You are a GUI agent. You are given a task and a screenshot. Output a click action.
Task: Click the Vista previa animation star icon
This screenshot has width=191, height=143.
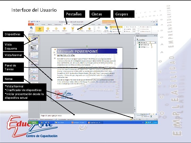point(31,28)
